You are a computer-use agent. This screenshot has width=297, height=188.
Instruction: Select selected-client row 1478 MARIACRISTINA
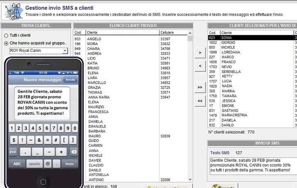[252, 115]
